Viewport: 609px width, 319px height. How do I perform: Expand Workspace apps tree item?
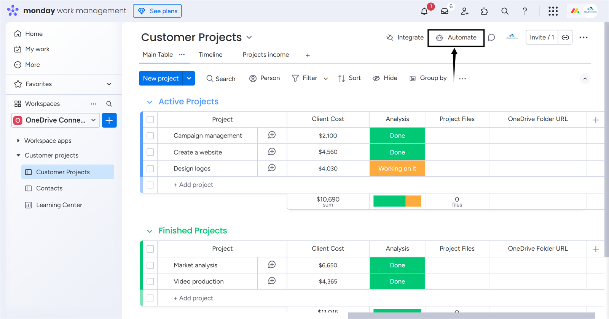point(18,141)
